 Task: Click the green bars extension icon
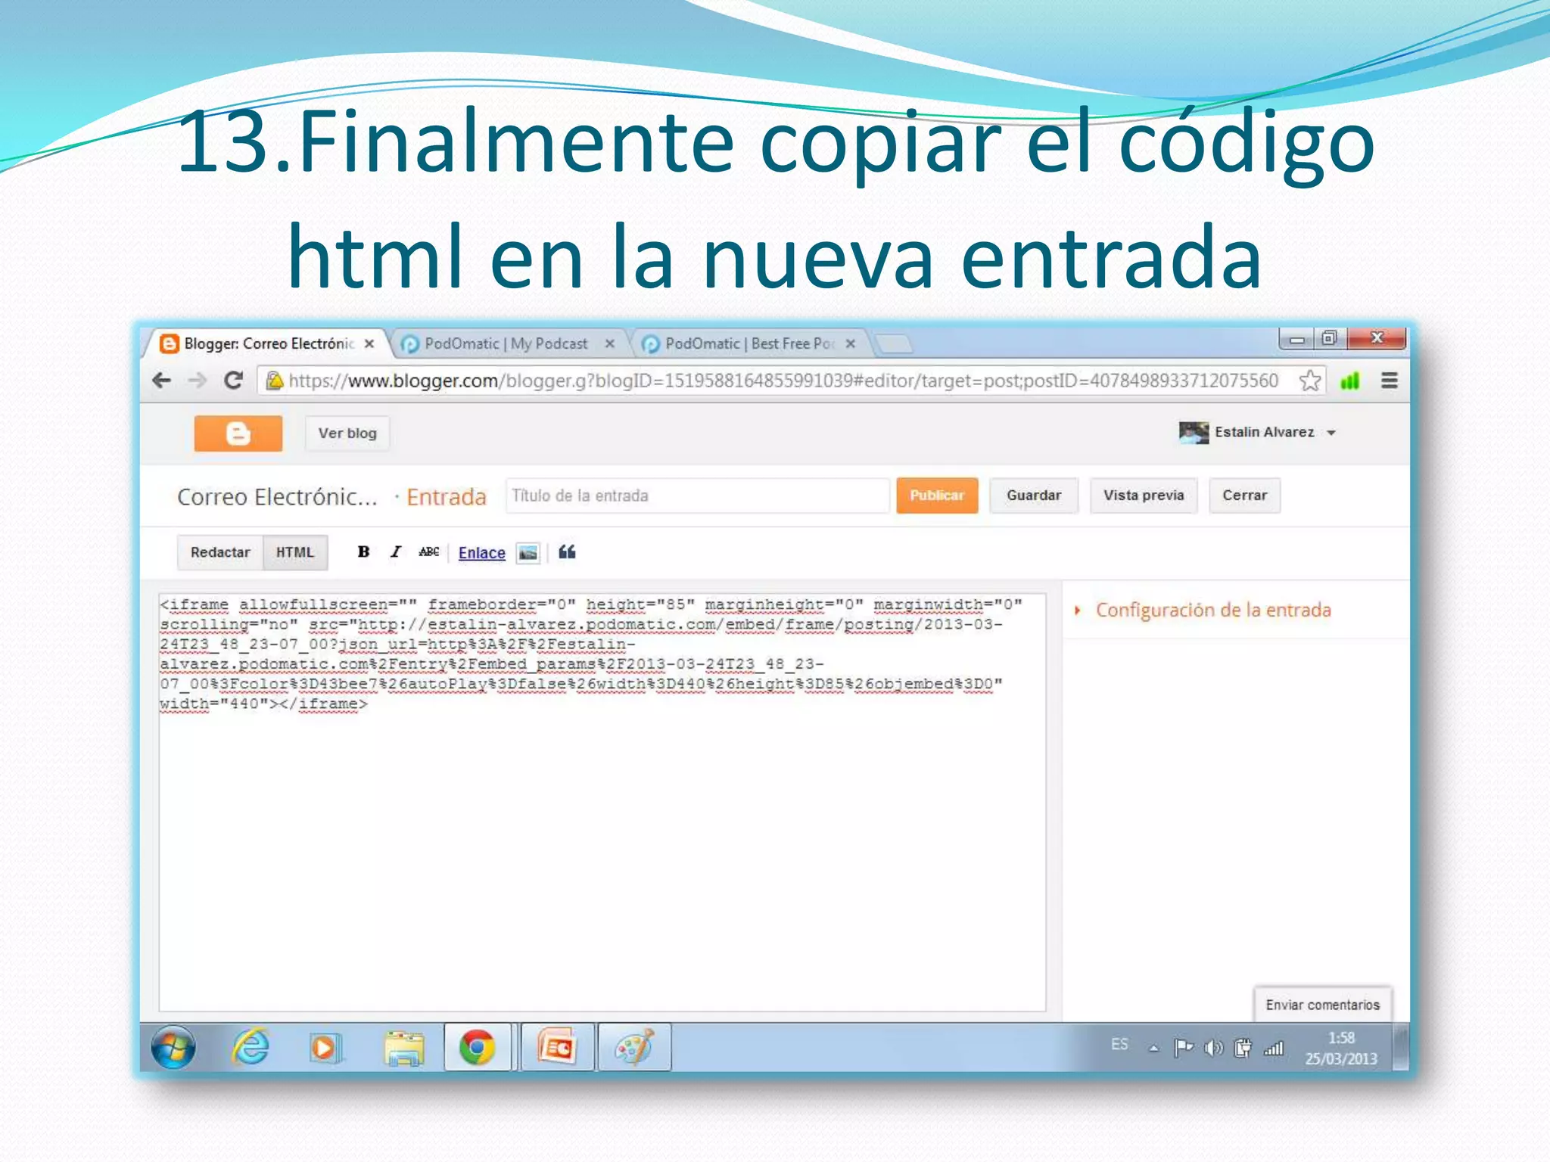[1350, 381]
